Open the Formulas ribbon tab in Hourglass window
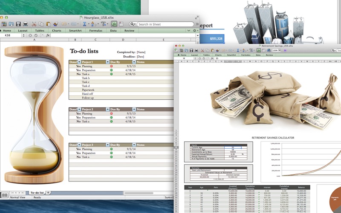Image resolution: width=341 pixels, height=213 pixels. 95,31
